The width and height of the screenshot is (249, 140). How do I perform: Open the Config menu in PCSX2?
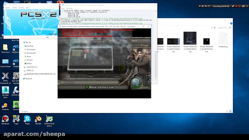[x=21, y=8]
